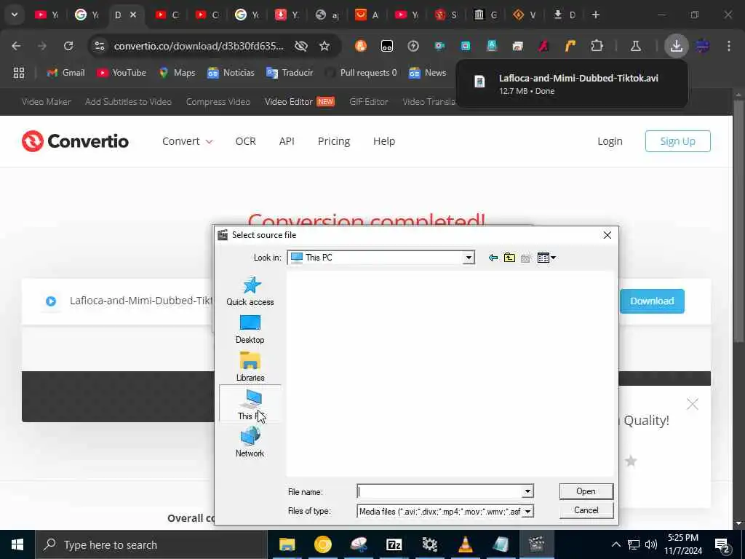The height and width of the screenshot is (559, 745).
Task: Go back to last folder visited in dialog
Action: pos(493,258)
